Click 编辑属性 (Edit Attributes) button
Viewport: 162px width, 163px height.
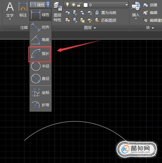tap(153, 20)
